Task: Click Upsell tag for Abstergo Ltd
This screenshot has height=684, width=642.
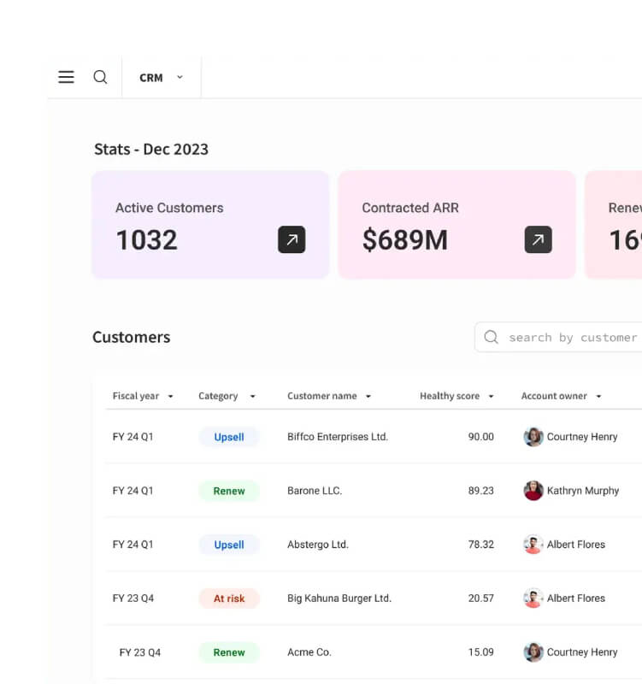Action: pos(229,545)
